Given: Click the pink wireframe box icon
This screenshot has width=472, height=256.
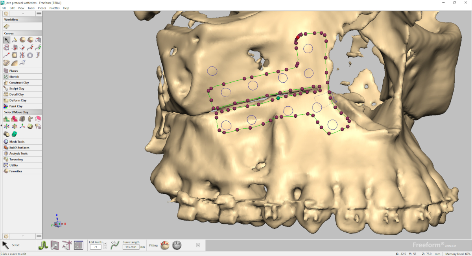Looking at the screenshot, I should tap(38, 119).
